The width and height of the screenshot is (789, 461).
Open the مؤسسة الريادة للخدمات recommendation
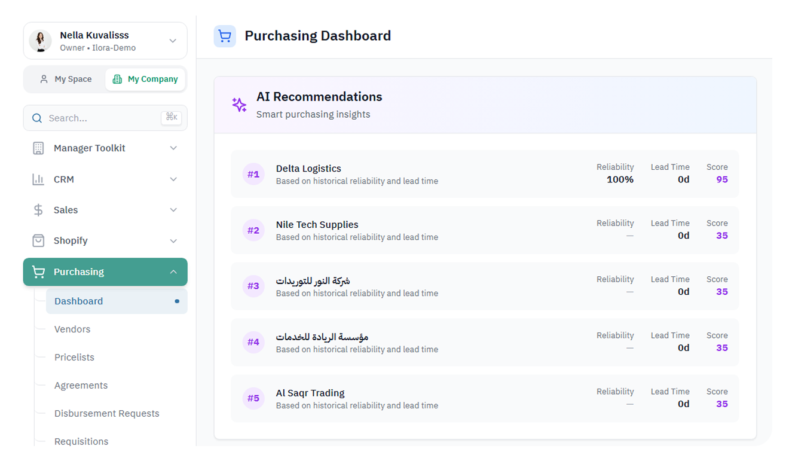coord(485,343)
